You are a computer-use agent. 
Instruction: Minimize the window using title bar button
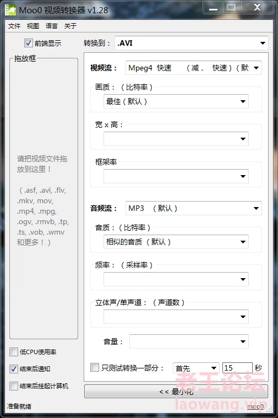(213, 8)
